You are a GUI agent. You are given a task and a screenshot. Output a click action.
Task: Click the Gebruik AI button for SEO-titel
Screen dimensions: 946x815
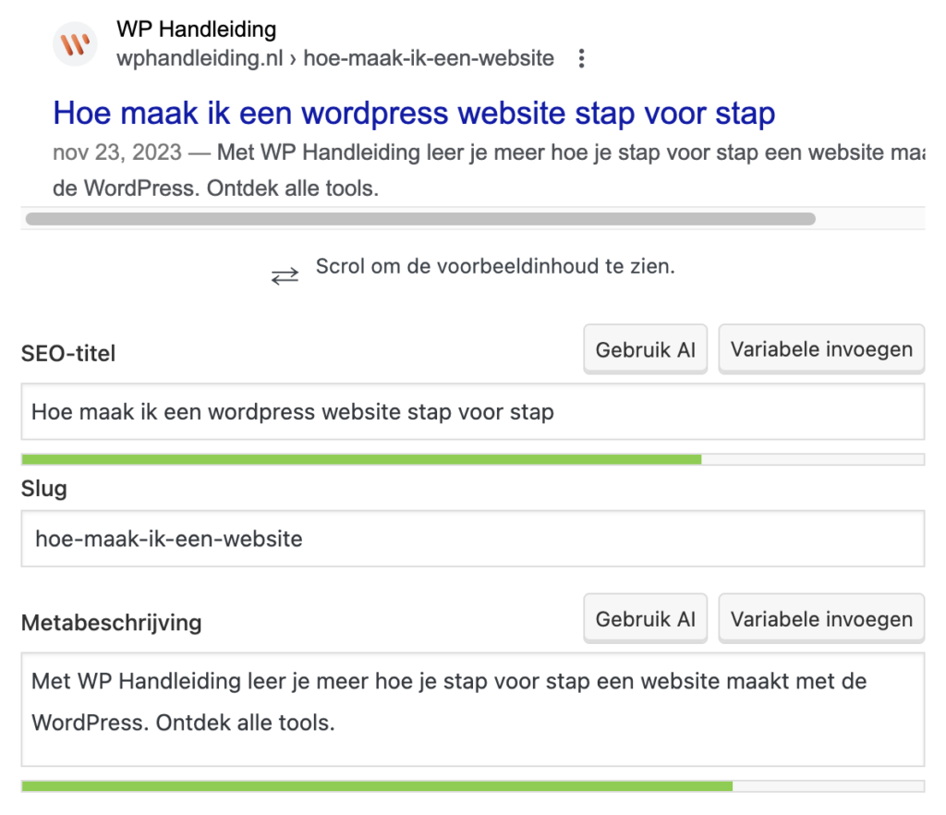645,348
